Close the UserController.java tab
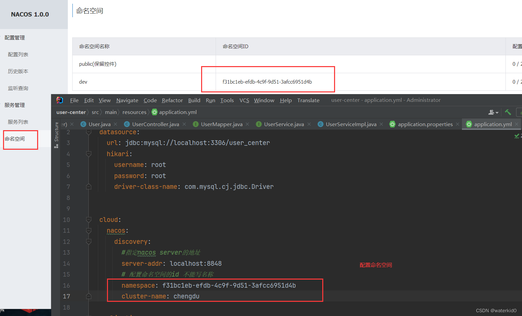The height and width of the screenshot is (316, 522). click(x=184, y=124)
